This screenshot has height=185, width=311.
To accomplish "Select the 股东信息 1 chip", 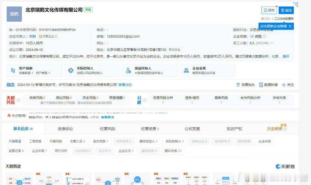I will pos(100,141).
